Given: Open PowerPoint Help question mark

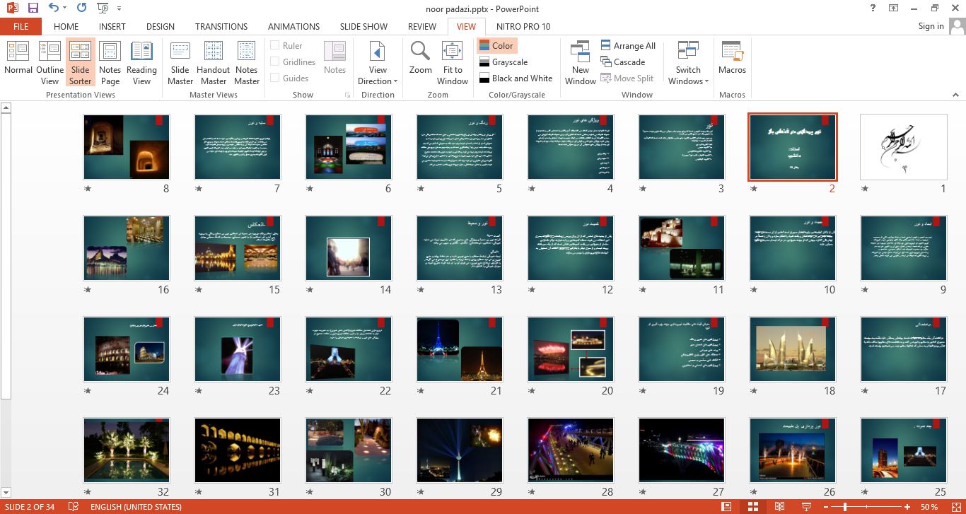Looking at the screenshot, I should tap(873, 8).
